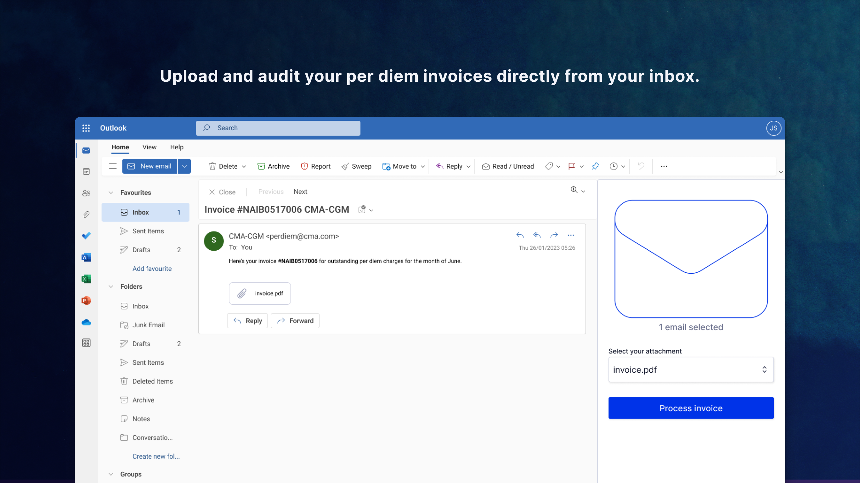
Task: Toggle Read / Unread for the message
Action: click(x=508, y=166)
